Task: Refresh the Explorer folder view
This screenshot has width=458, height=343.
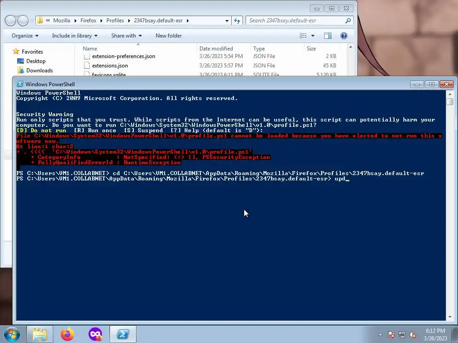Action: [237, 21]
